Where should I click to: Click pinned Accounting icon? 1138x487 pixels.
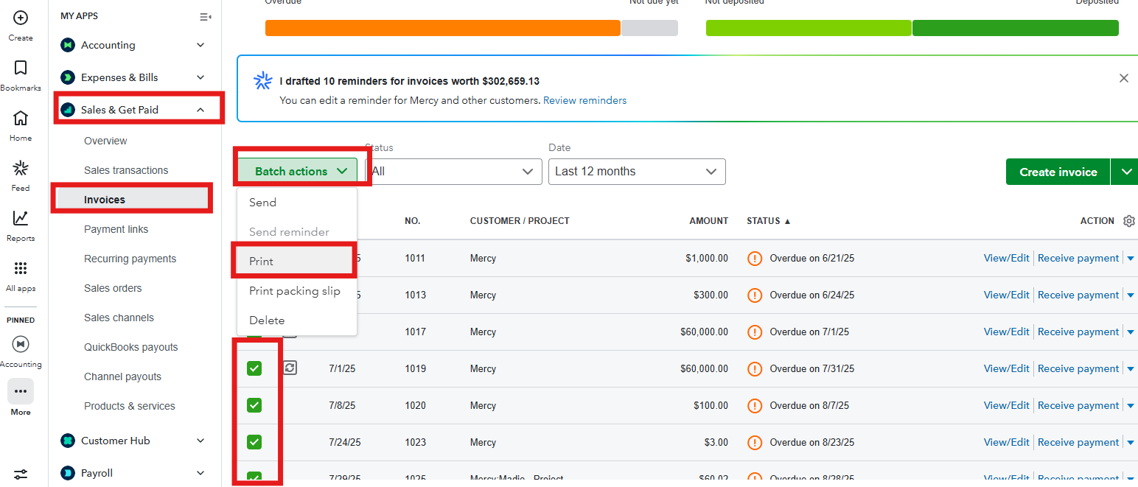click(x=21, y=343)
